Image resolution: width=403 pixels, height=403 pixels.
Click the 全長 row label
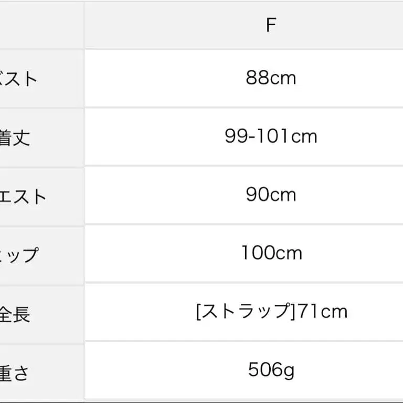pyautogui.click(x=15, y=314)
